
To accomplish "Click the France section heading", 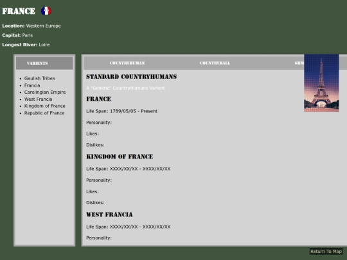I will (98, 99).
